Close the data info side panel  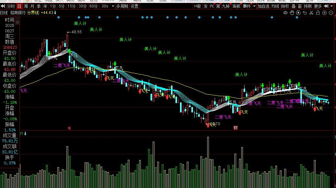(x=18, y=18)
